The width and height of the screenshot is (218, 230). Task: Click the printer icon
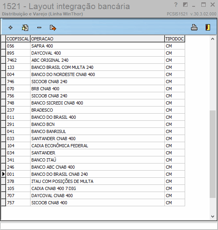[194, 27]
